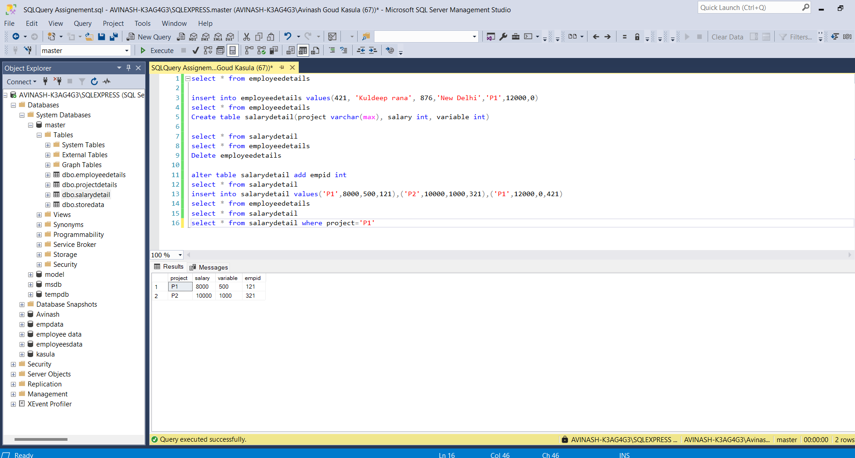
Task: Click the Cut icon in the toolbar
Action: point(246,37)
